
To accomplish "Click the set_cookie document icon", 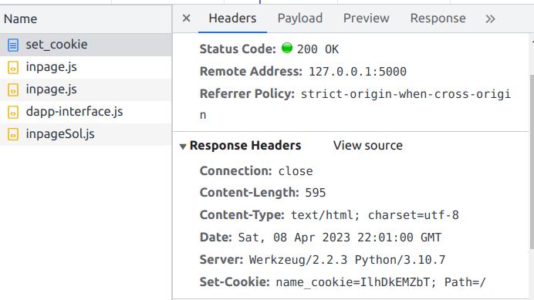I will point(13,45).
